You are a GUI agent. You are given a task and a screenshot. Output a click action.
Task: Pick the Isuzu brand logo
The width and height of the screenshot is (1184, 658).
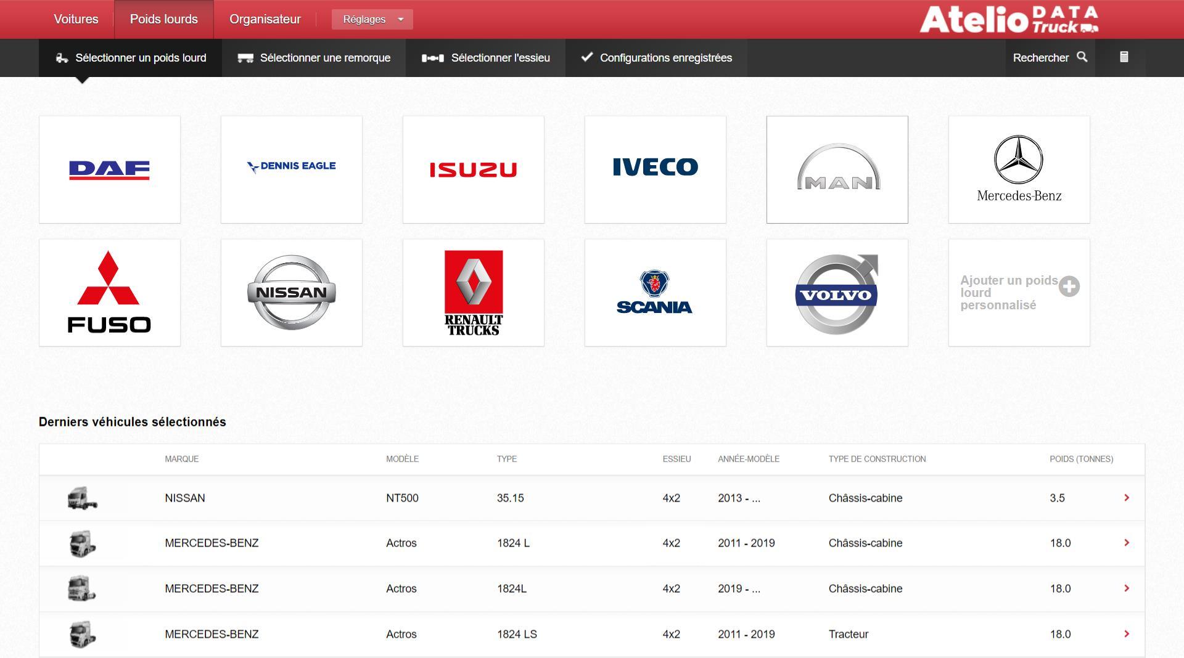(x=474, y=169)
